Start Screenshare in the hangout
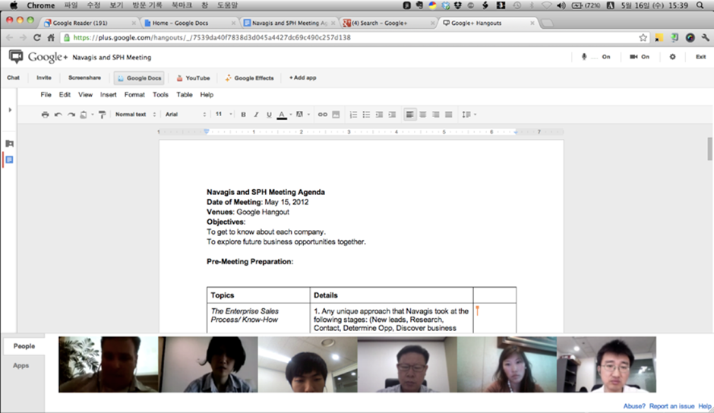714x413 pixels. tap(85, 78)
